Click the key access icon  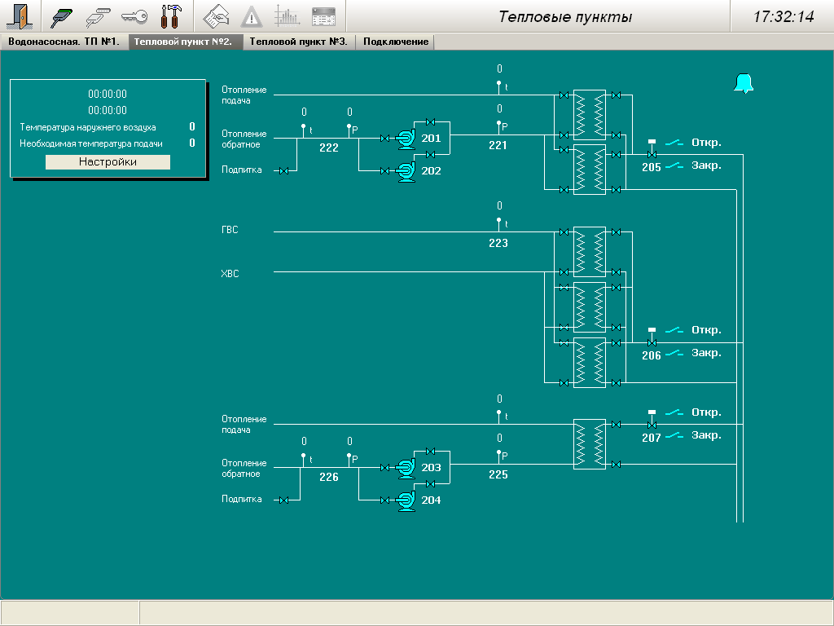pos(134,16)
